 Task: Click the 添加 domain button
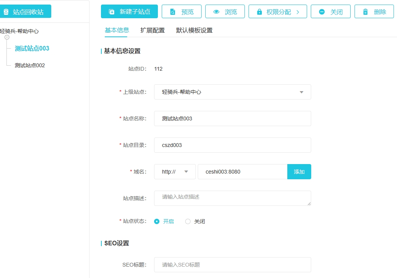coord(299,172)
